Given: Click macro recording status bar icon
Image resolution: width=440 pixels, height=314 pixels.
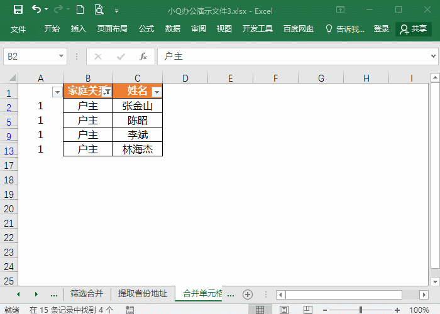Looking at the screenshot, I should coord(129,310).
